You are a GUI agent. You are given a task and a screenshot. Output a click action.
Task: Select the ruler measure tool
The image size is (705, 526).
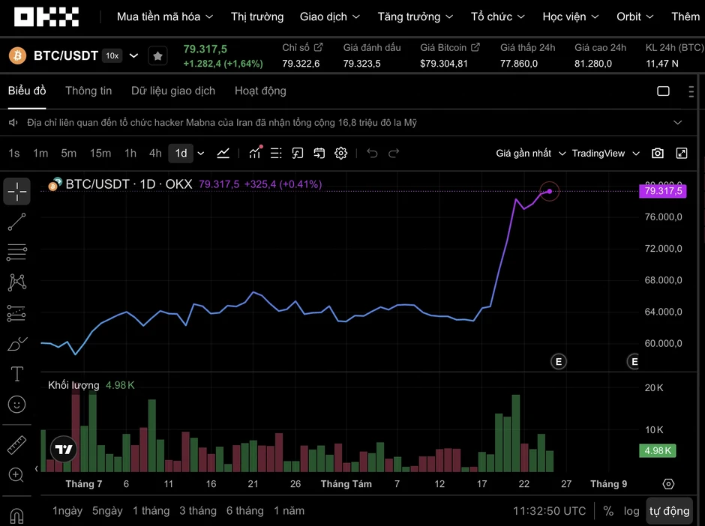[x=16, y=445]
